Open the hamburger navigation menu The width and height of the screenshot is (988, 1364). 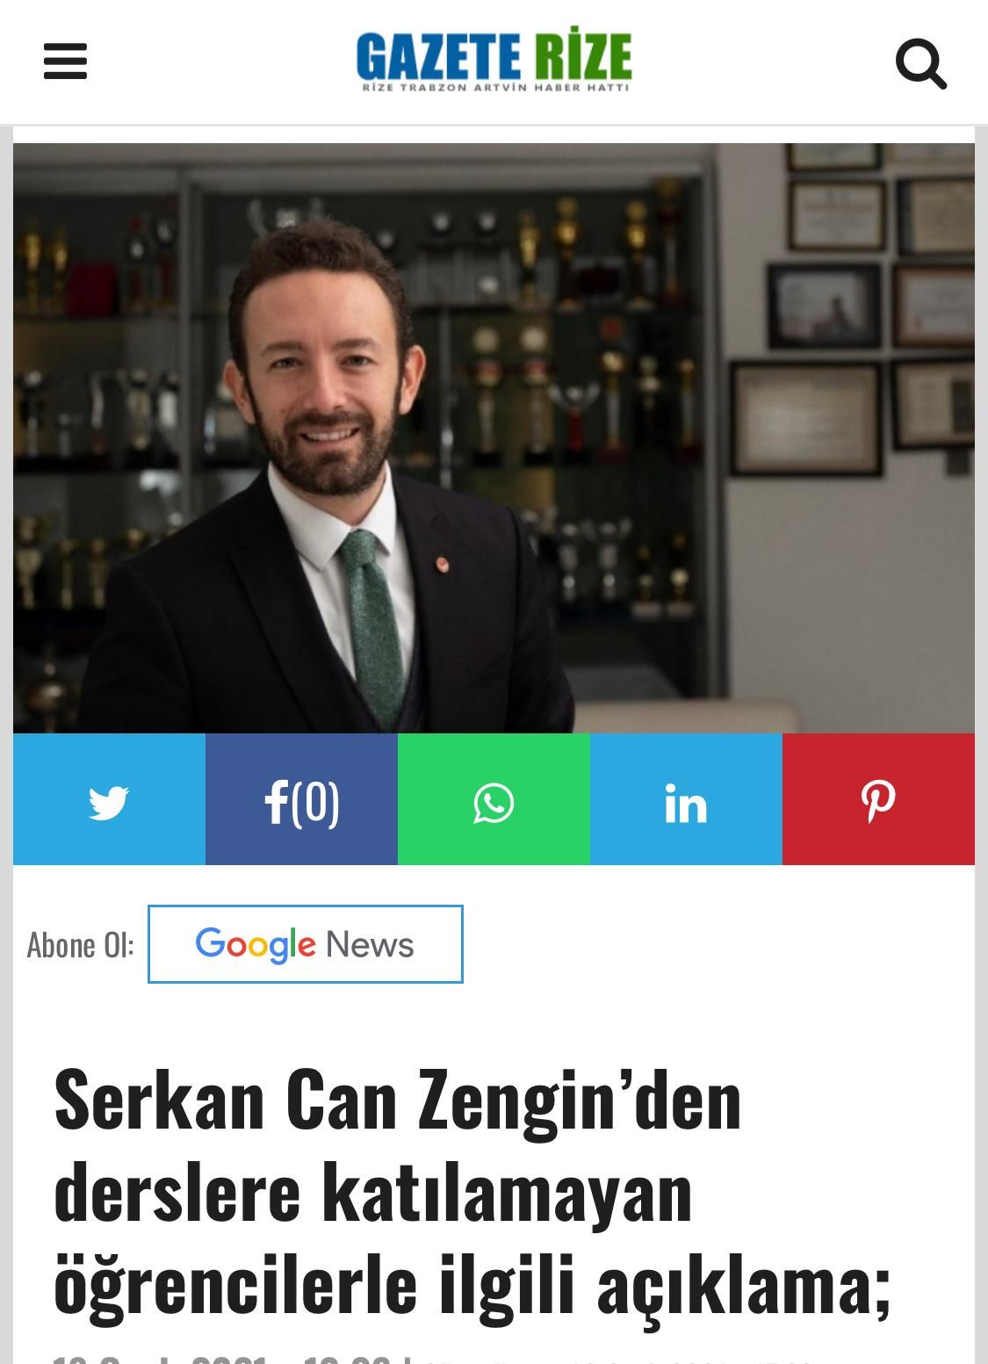[65, 61]
